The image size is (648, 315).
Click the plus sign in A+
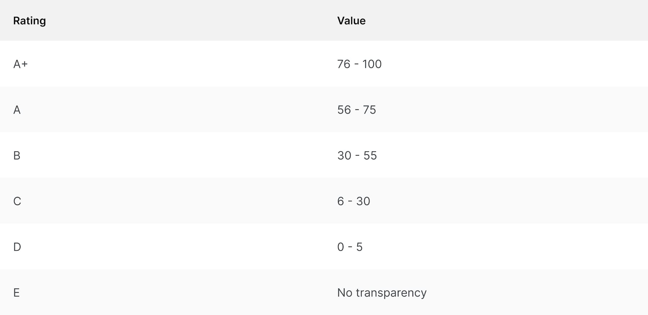point(24,64)
